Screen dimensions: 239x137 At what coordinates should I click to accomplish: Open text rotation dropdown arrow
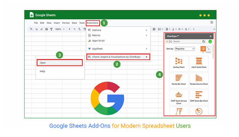pyautogui.click(x=189, y=29)
